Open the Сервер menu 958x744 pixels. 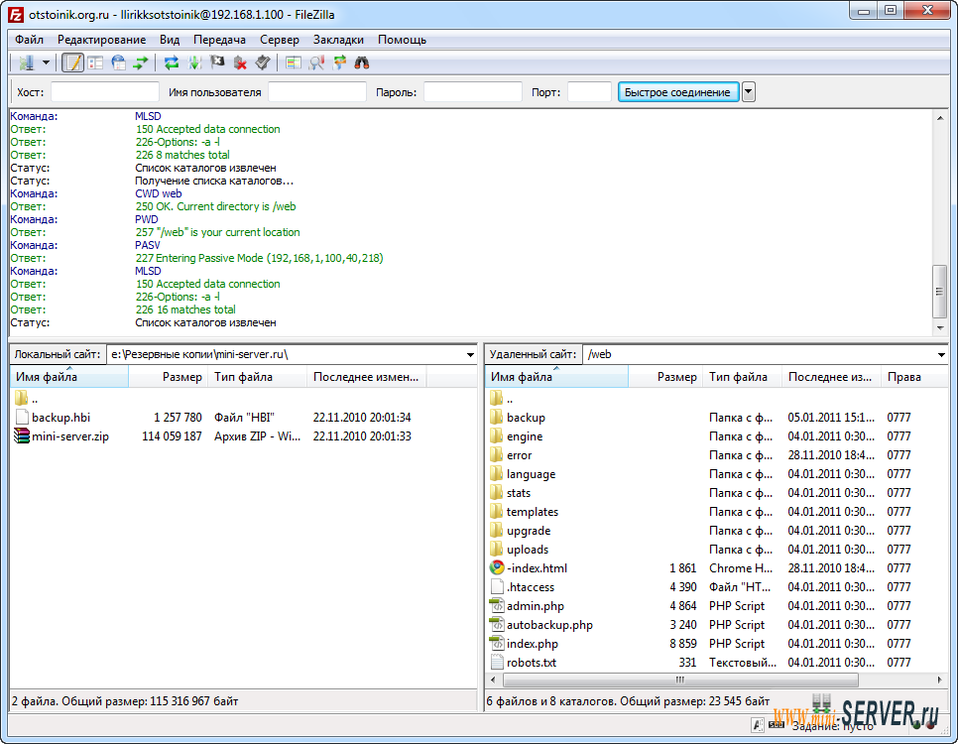280,40
